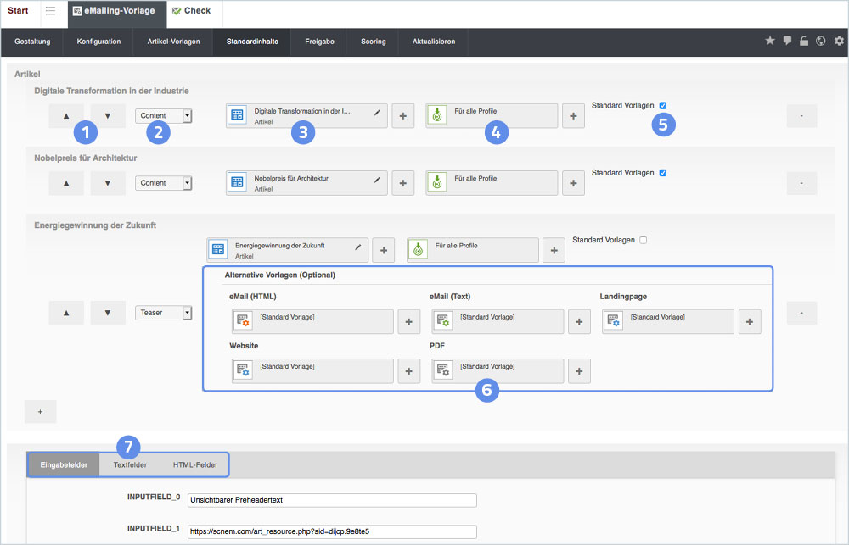The height and width of the screenshot is (545, 849).
Task: Click the INPUTFIELD_0 preheader text field
Action: [332, 500]
